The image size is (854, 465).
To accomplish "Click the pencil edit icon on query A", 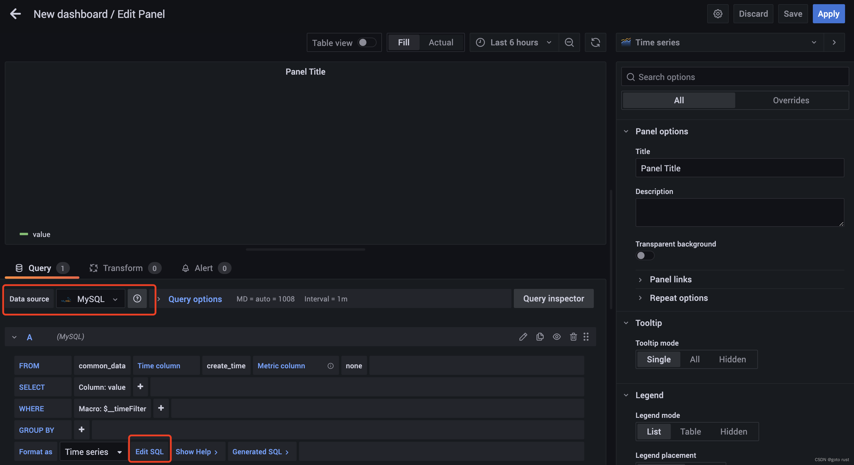I will pos(523,337).
